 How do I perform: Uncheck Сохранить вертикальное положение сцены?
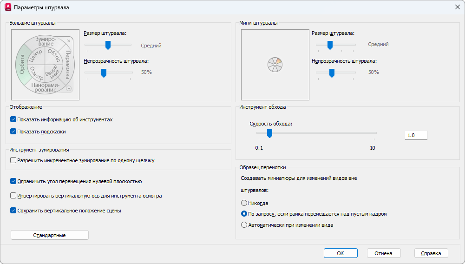pos(13,211)
